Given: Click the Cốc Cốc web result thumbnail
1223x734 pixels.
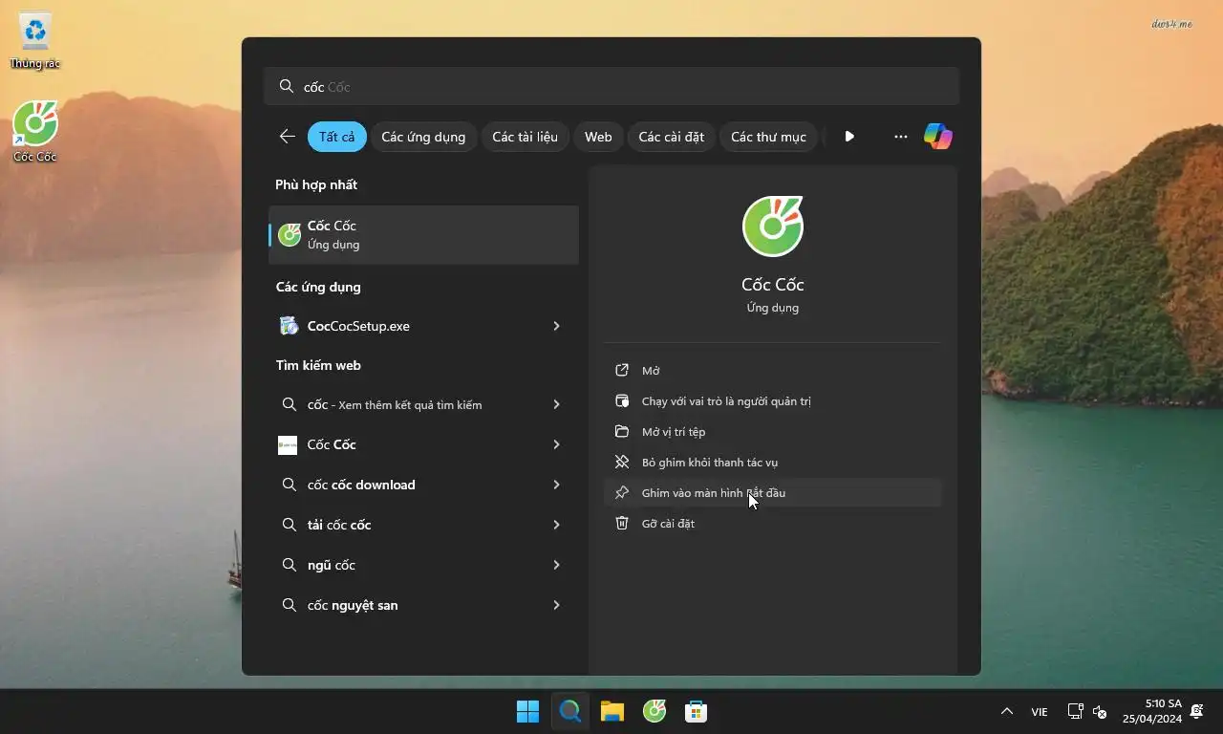Looking at the screenshot, I should click(288, 444).
